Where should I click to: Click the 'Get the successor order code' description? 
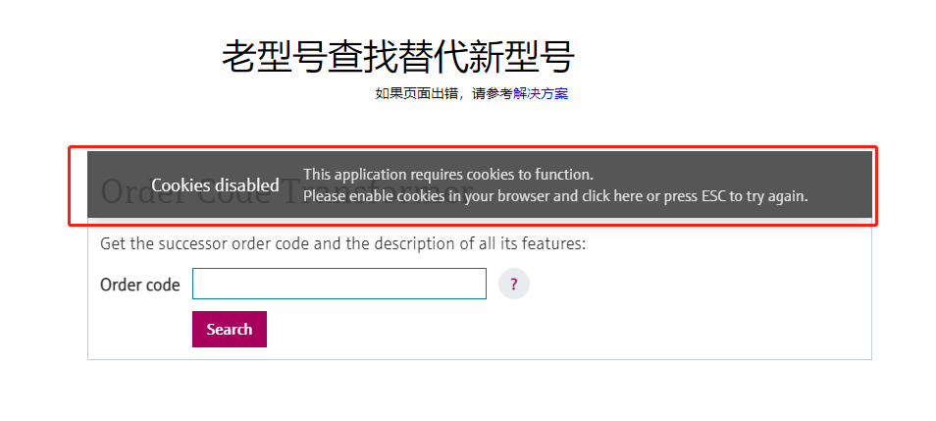point(342,243)
